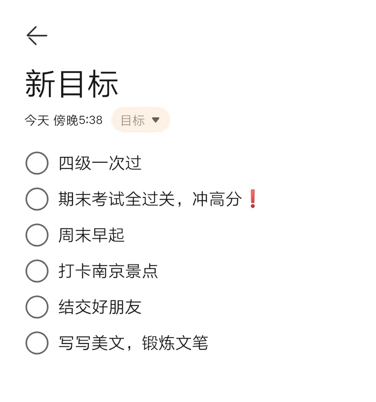Open the 目标 category label
Viewport: 376px width, 402px height.
tap(141, 120)
